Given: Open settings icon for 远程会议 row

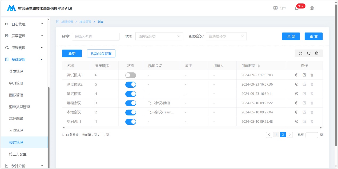Looking at the screenshot, I should point(296,103).
